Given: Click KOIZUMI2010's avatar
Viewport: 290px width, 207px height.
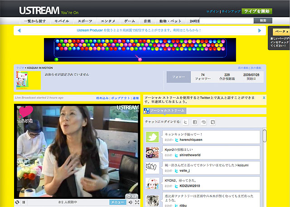Looking at the screenshot, I should pyautogui.click(x=152, y=183).
